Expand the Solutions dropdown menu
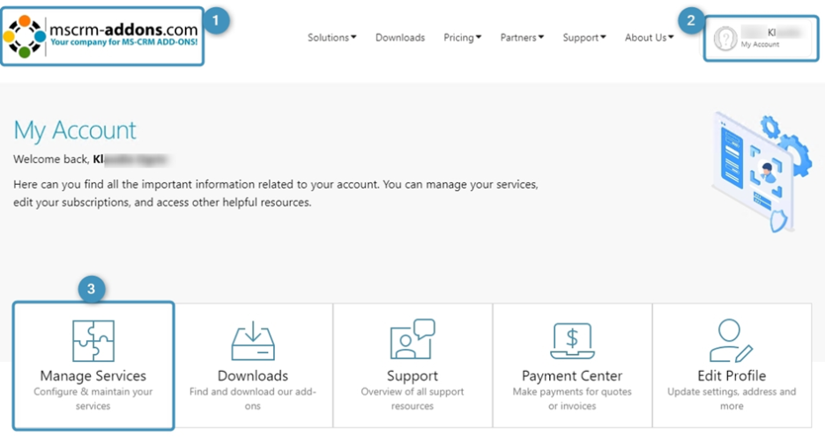Viewport: 825px width, 444px height. click(x=332, y=37)
